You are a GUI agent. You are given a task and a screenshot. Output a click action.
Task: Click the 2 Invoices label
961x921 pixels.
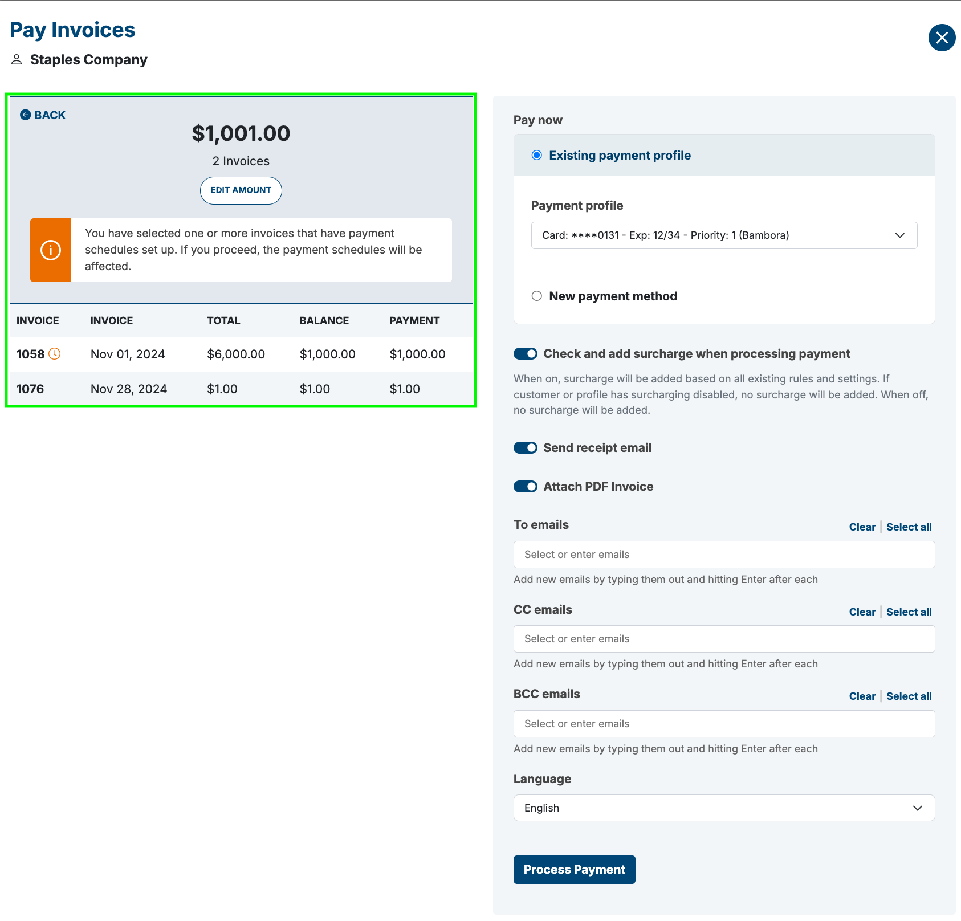[241, 161]
